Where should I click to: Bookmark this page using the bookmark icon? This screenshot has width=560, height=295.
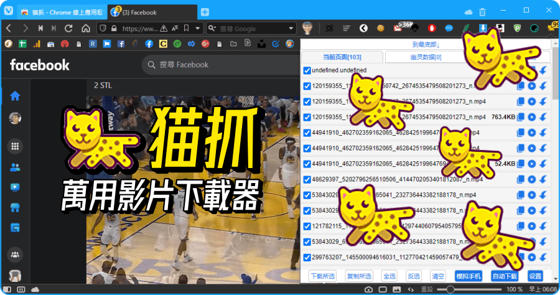tap(187, 28)
